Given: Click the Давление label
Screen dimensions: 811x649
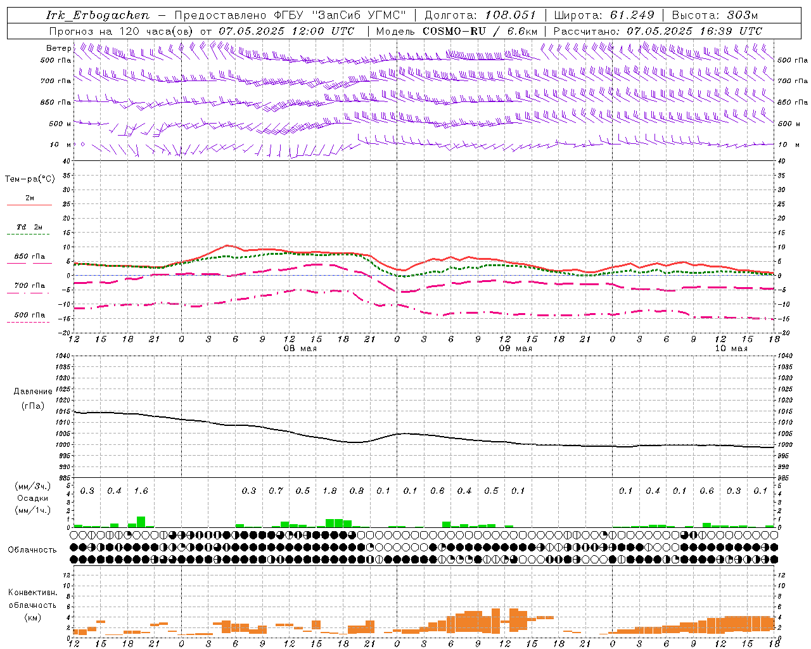Looking at the screenshot, I should click(32, 392).
